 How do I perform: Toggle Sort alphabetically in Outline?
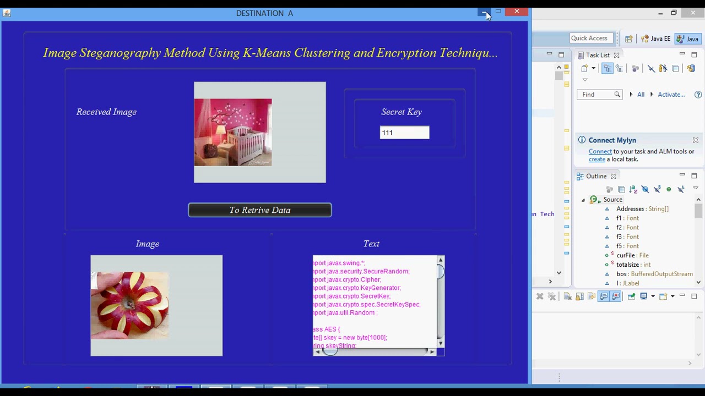pyautogui.click(x=633, y=189)
